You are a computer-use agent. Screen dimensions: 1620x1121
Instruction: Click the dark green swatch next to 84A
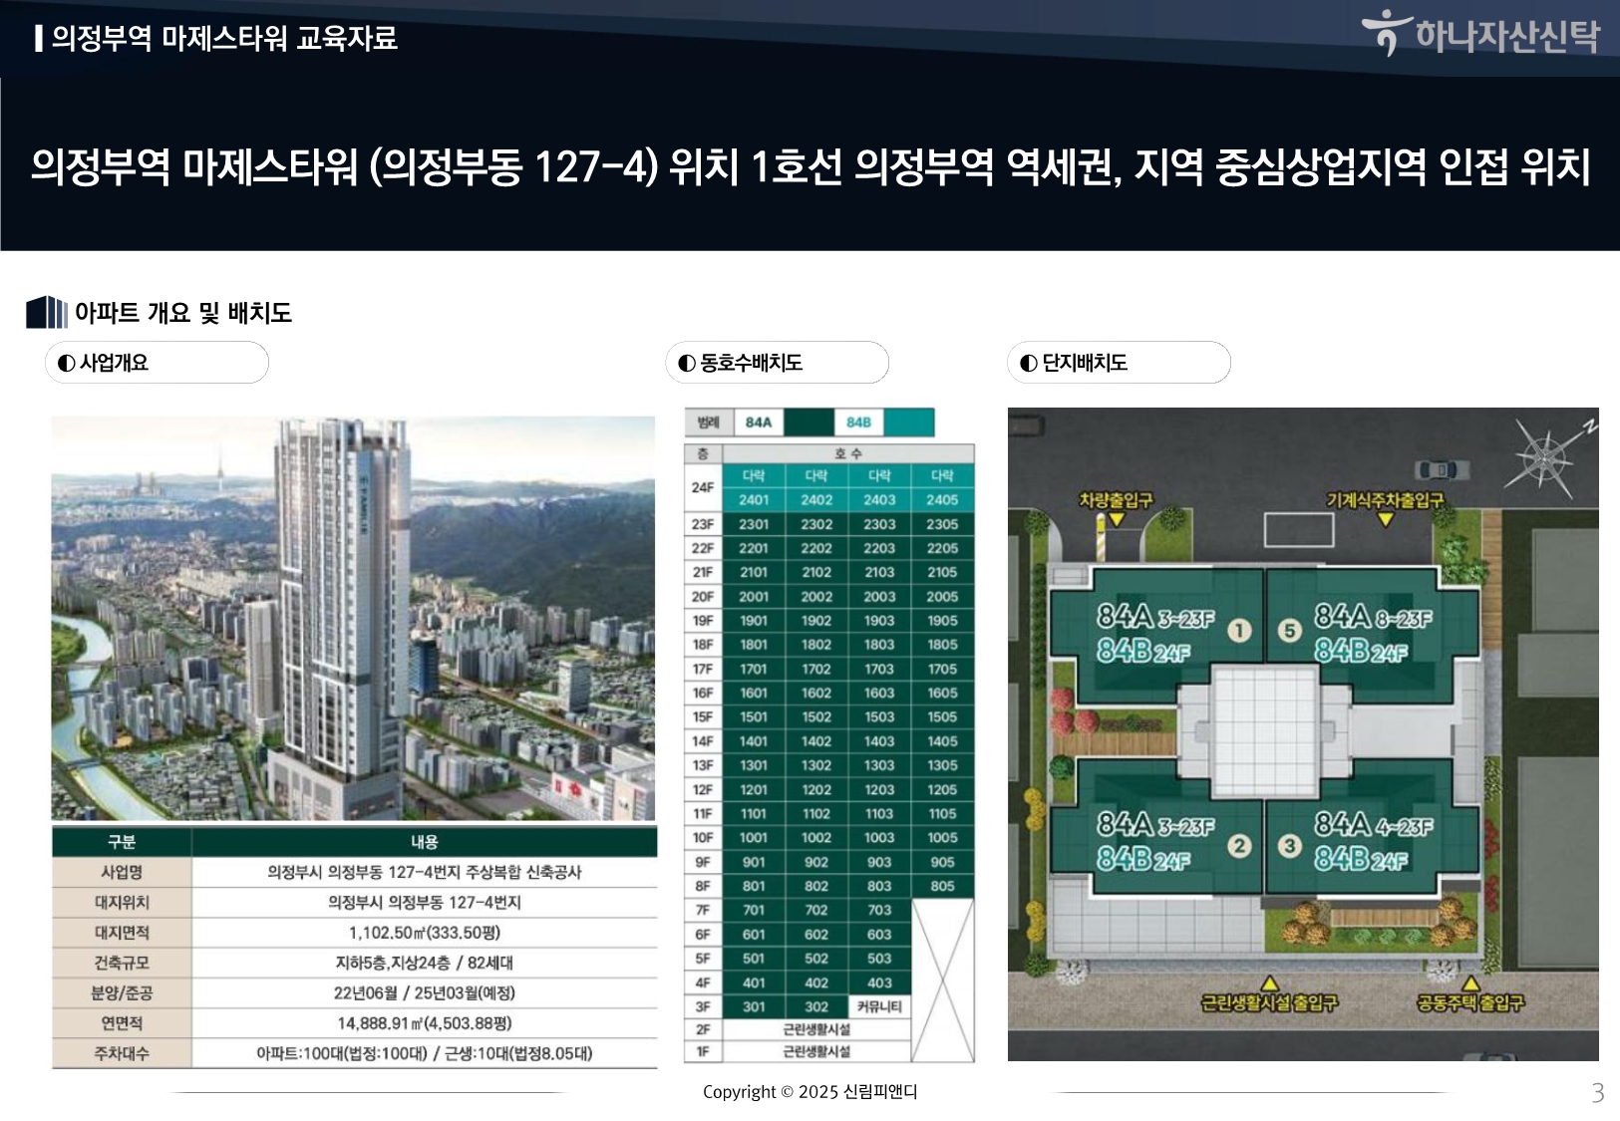tap(809, 422)
